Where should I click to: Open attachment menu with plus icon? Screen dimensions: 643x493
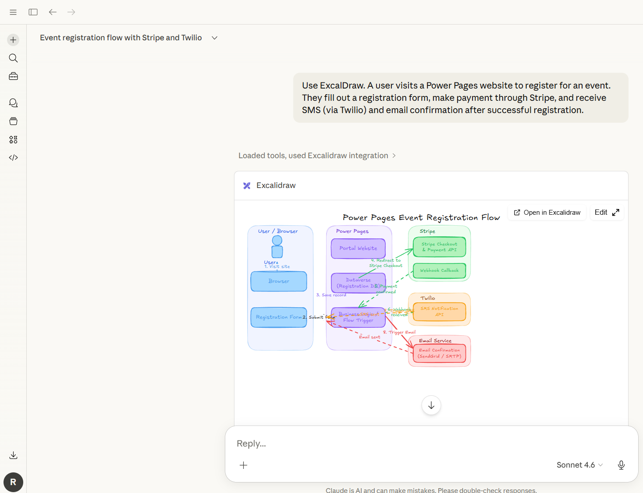point(244,465)
